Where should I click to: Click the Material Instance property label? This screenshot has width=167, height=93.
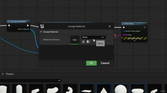(x=51, y=40)
